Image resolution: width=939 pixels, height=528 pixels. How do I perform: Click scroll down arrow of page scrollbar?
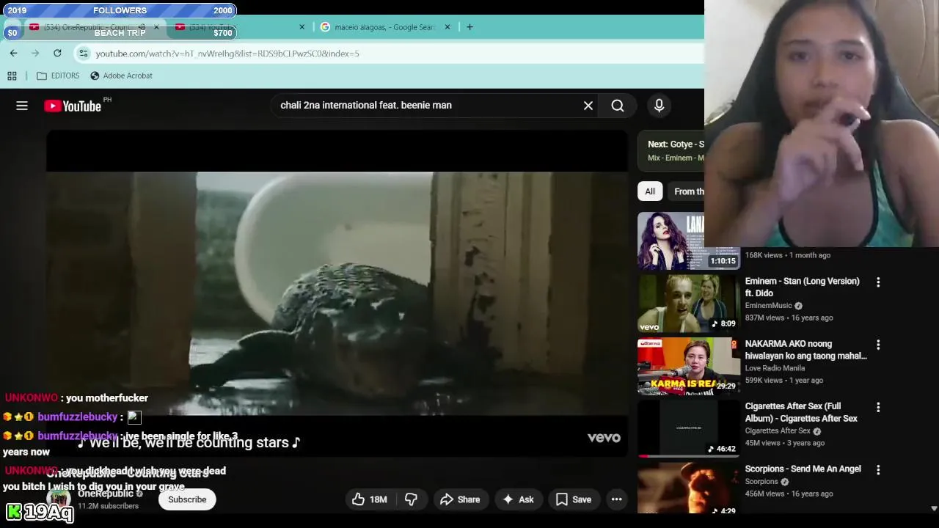(x=934, y=508)
